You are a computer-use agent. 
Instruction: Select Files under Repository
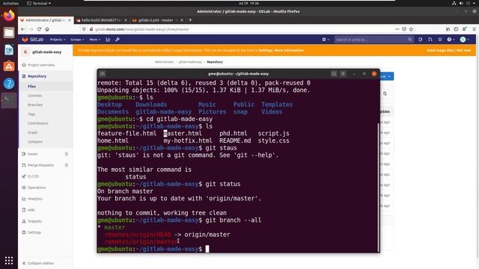click(31, 87)
